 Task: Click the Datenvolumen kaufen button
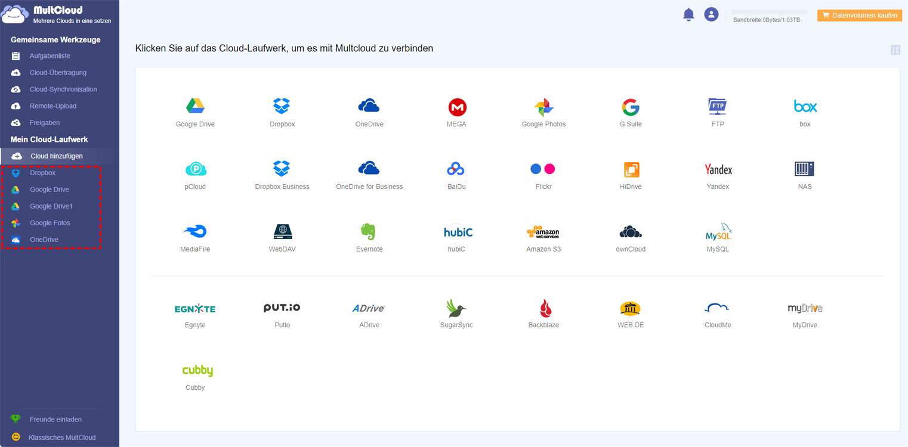point(860,15)
